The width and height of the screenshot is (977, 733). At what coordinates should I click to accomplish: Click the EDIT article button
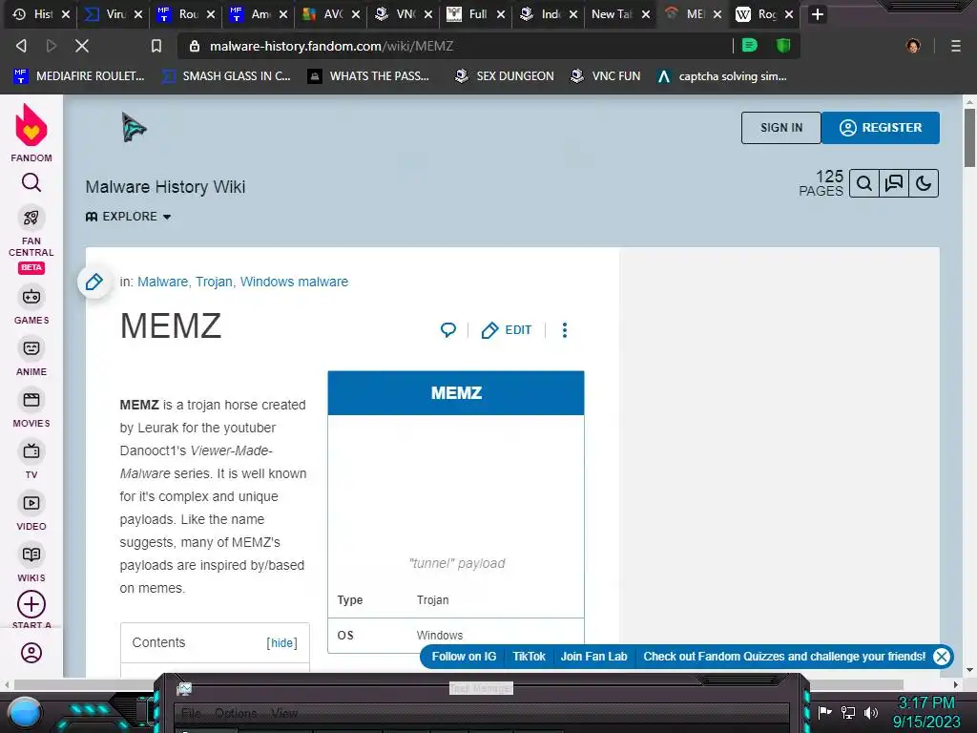[507, 329]
